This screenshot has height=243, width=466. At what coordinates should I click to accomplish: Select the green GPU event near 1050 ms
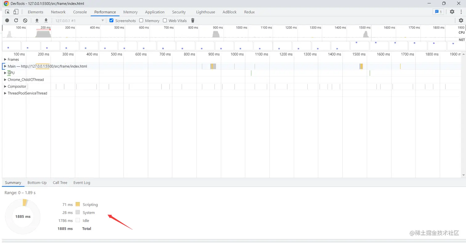point(251,73)
